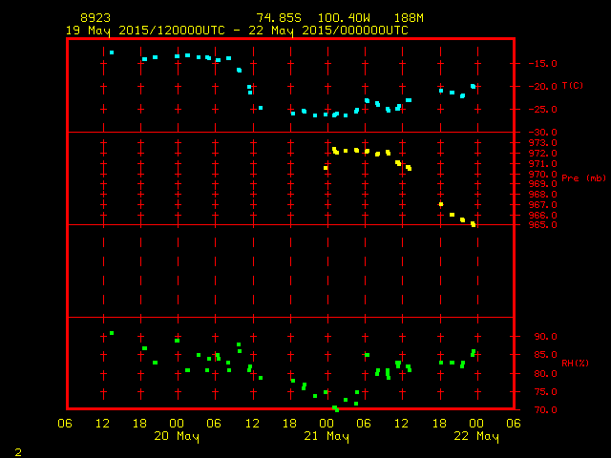Click the page number 2 at bottom left

pyautogui.click(x=18, y=452)
